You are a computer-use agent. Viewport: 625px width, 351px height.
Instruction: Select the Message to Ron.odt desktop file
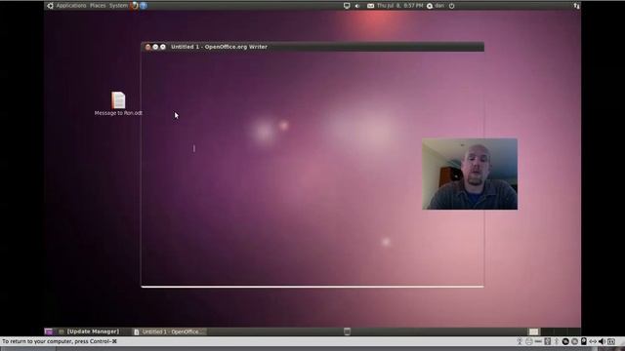tap(118, 103)
